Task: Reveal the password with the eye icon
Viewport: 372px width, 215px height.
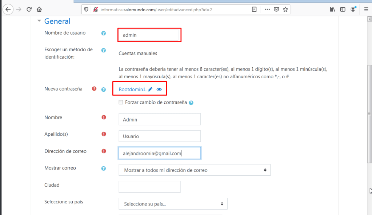Action: click(159, 89)
